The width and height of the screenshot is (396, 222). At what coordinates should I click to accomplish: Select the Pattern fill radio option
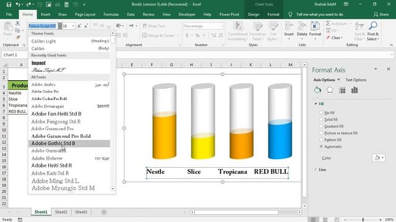point(321,140)
